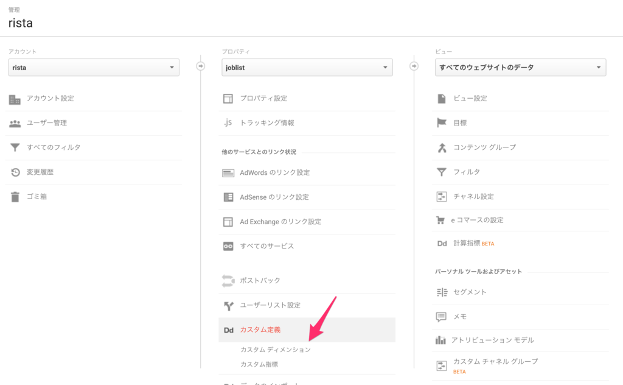Click the メモ speech bubble icon

(x=441, y=317)
